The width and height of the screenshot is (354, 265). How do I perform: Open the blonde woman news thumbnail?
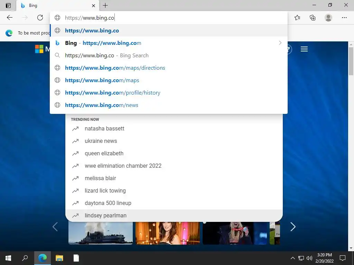(x=235, y=233)
